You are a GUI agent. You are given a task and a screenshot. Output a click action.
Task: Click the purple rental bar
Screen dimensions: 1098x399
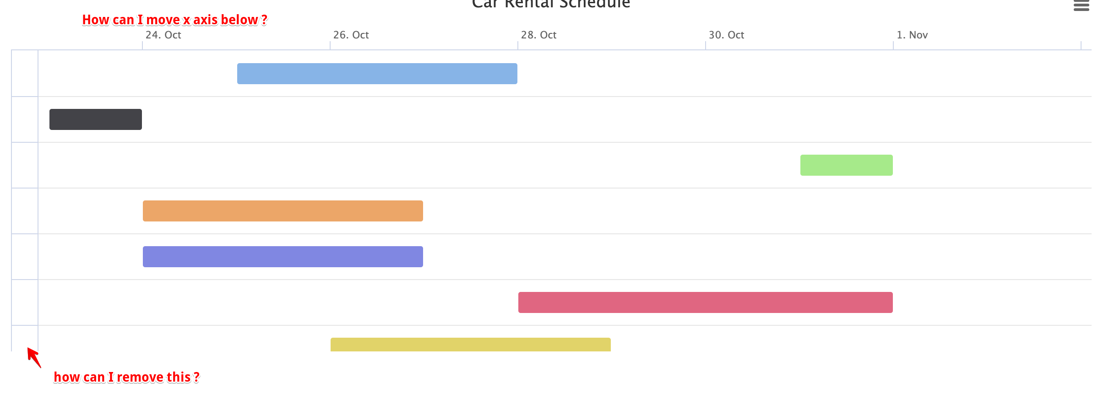coord(283,257)
